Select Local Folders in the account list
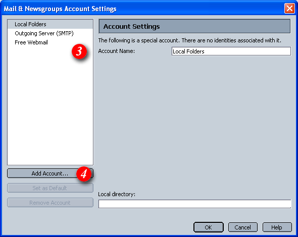 [x=50, y=24]
